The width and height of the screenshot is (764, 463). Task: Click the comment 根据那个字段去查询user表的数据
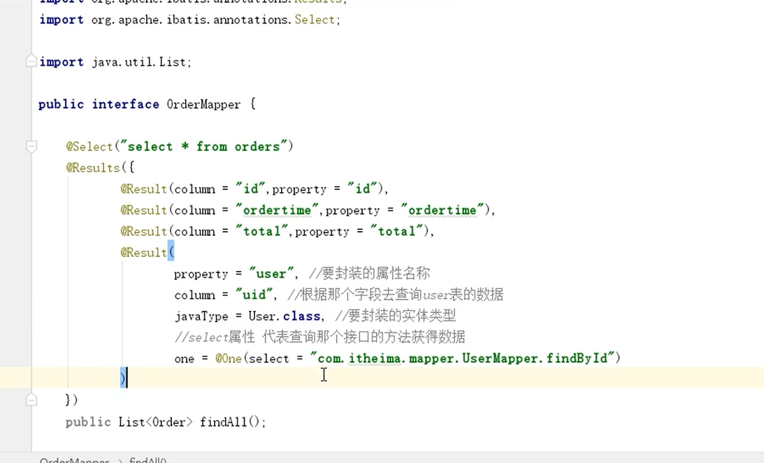tap(395, 295)
